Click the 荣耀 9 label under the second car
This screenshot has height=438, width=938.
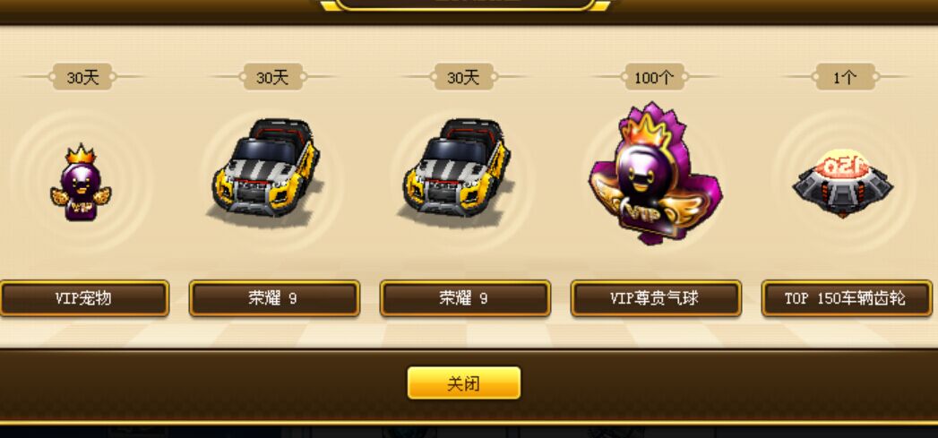tap(465, 298)
